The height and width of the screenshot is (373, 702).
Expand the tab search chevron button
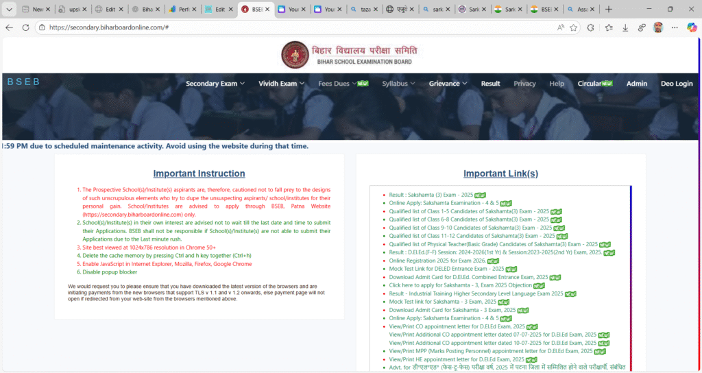9,9
